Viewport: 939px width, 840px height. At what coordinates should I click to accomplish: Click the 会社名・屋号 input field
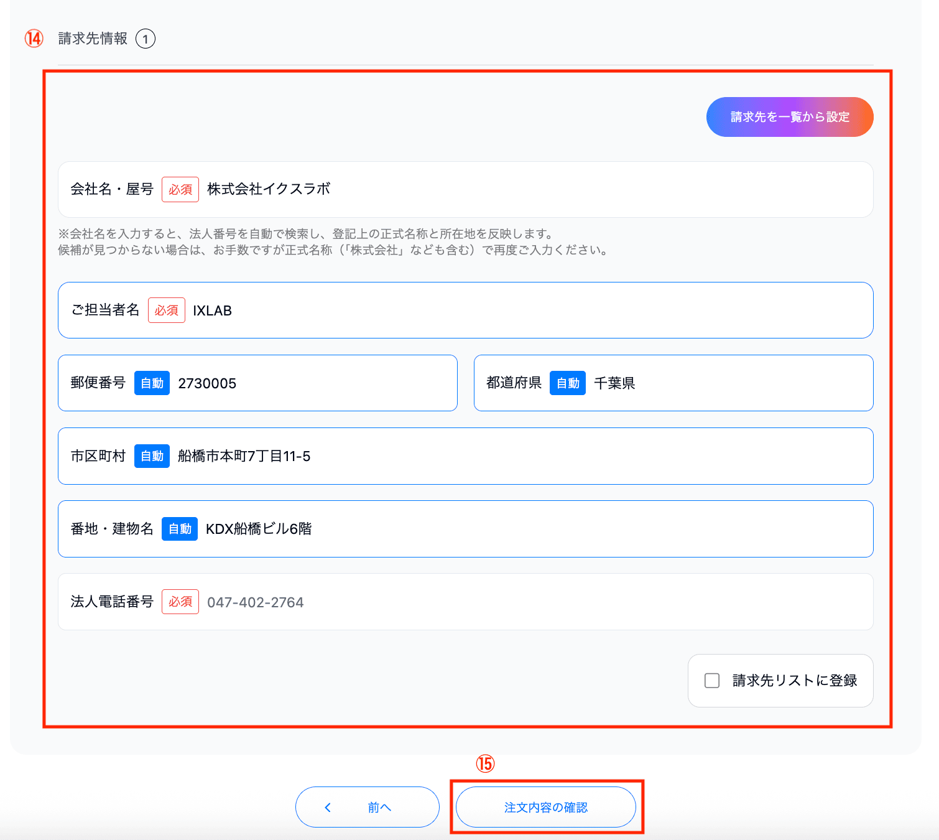(535, 190)
